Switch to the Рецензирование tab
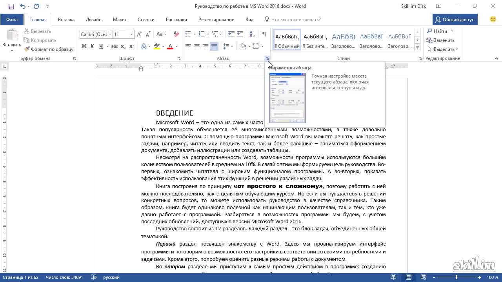 tap(216, 19)
